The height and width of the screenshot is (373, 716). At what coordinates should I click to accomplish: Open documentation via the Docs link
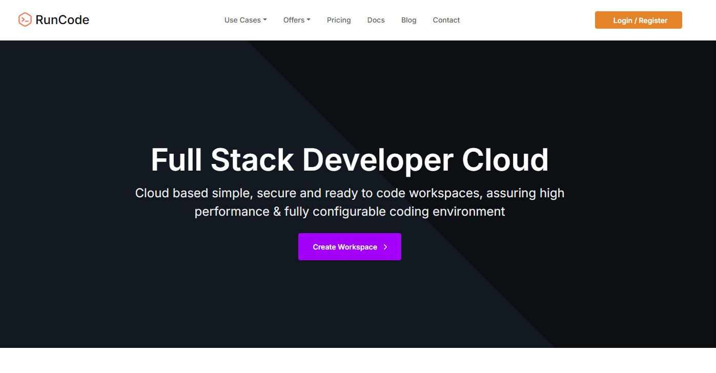point(376,20)
